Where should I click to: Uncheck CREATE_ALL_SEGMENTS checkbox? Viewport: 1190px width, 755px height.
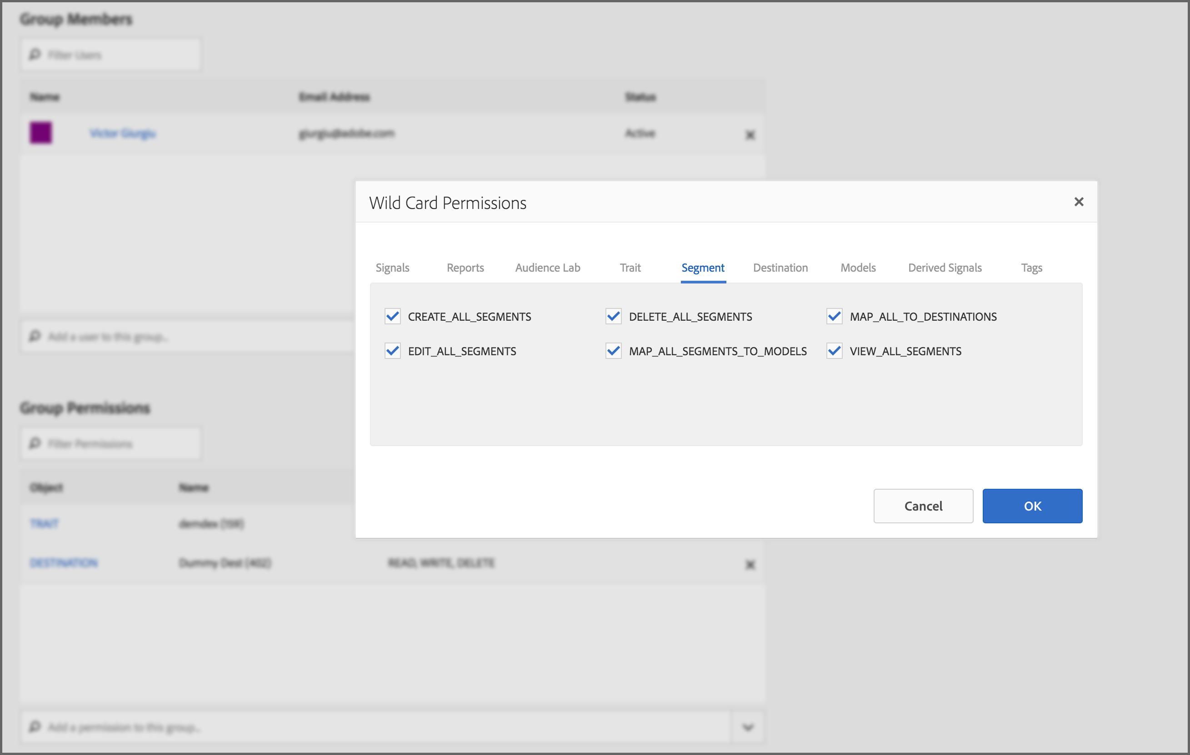392,316
